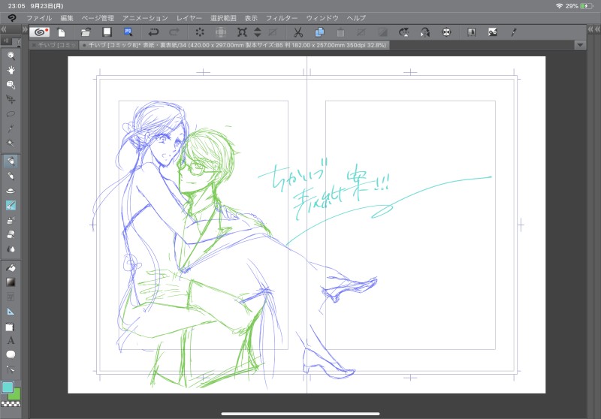Select the Hand move tool
This screenshot has width=601, height=419.
click(x=11, y=70)
